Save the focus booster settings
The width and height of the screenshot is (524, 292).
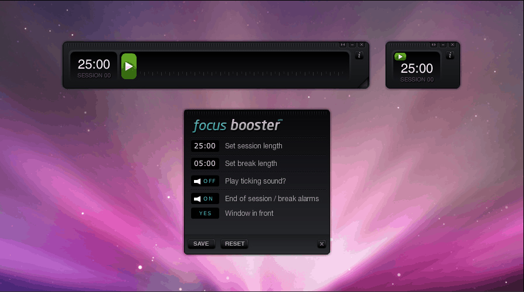click(x=201, y=244)
